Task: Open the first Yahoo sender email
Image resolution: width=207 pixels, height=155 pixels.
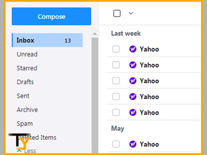Action: pos(149,49)
